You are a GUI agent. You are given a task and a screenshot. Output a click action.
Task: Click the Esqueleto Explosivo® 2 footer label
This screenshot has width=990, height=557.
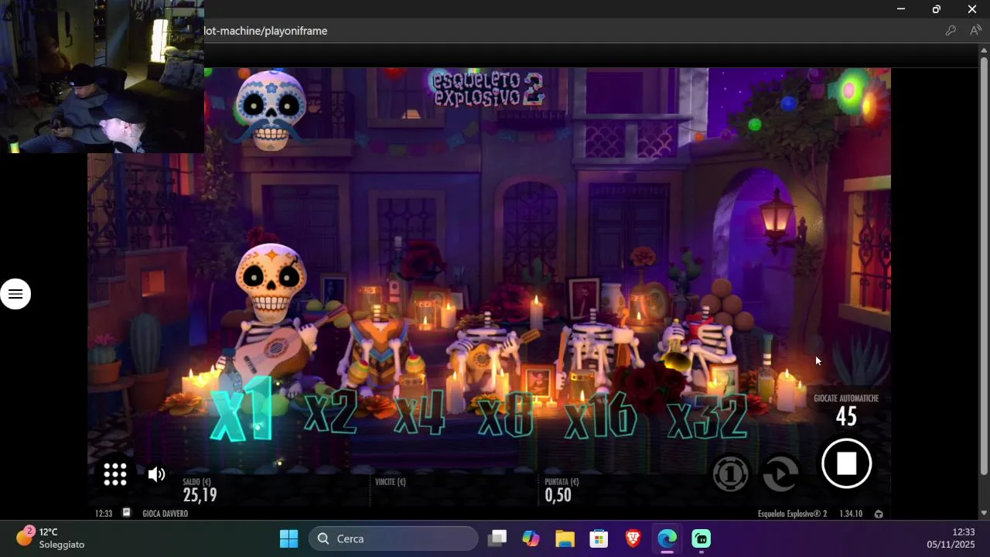(792, 514)
